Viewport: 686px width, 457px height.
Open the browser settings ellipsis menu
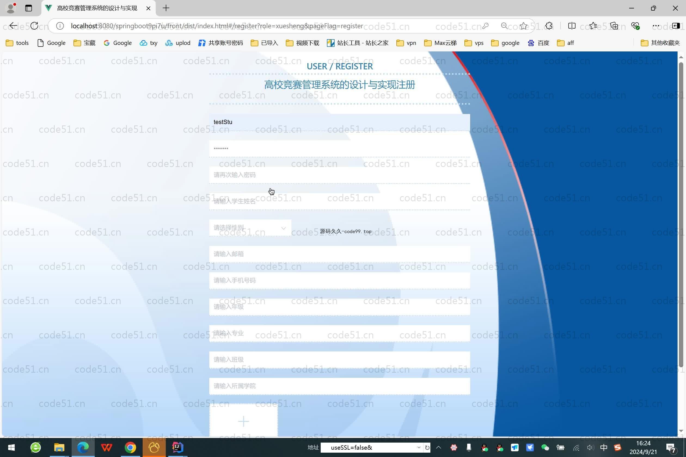[x=656, y=26]
